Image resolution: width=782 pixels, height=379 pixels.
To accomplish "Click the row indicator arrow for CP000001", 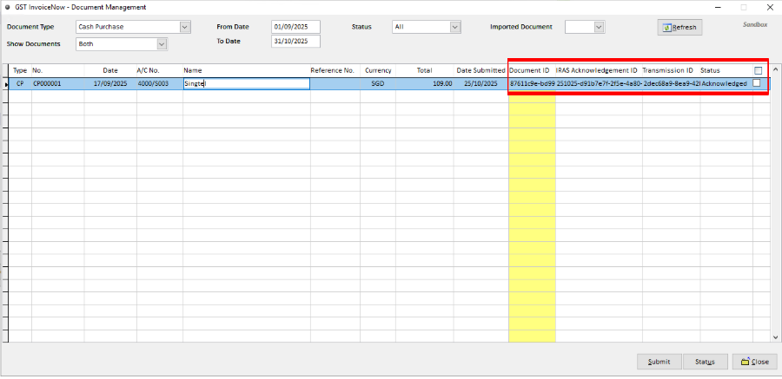I will [x=5, y=84].
